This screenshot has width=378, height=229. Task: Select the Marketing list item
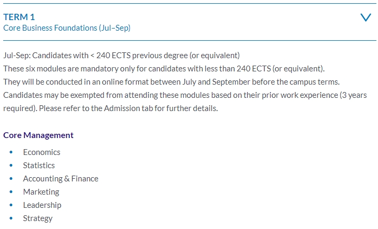41,192
